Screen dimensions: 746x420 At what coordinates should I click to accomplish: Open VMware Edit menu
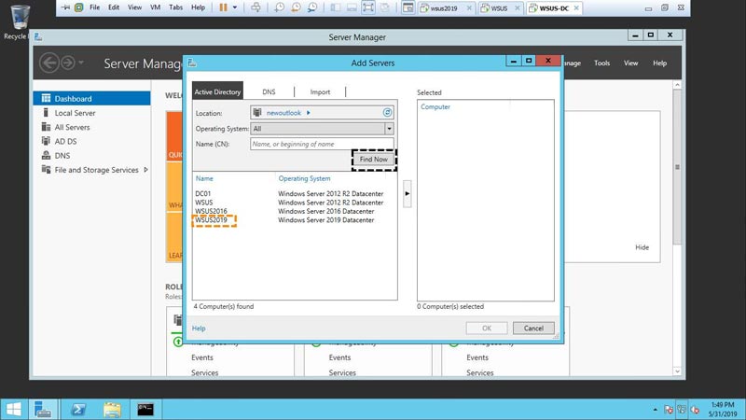[113, 7]
